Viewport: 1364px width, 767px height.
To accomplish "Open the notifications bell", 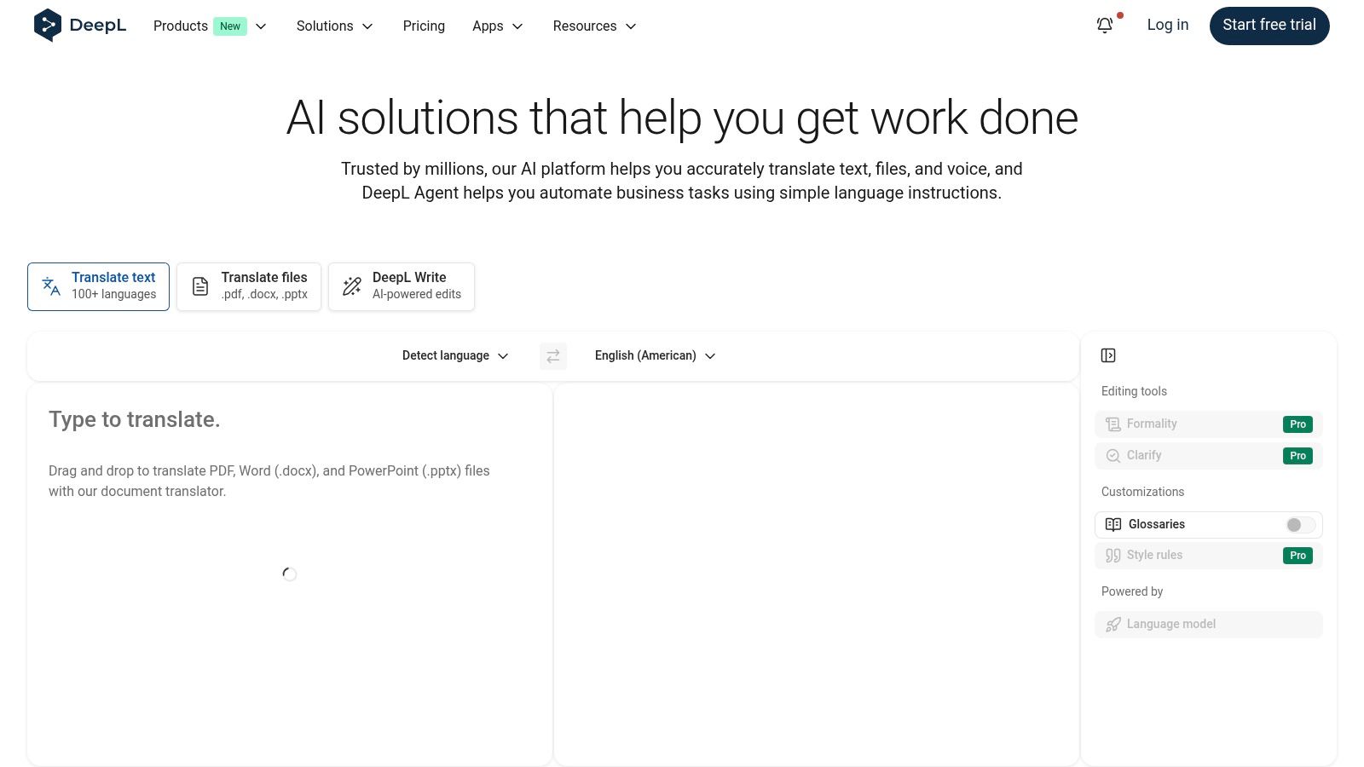I will [1105, 26].
